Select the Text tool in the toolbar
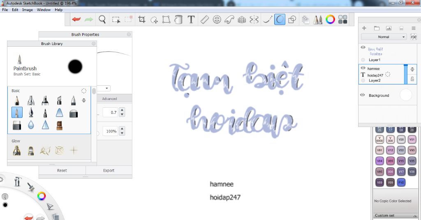The width and height of the screenshot is (421, 220). click(191, 20)
